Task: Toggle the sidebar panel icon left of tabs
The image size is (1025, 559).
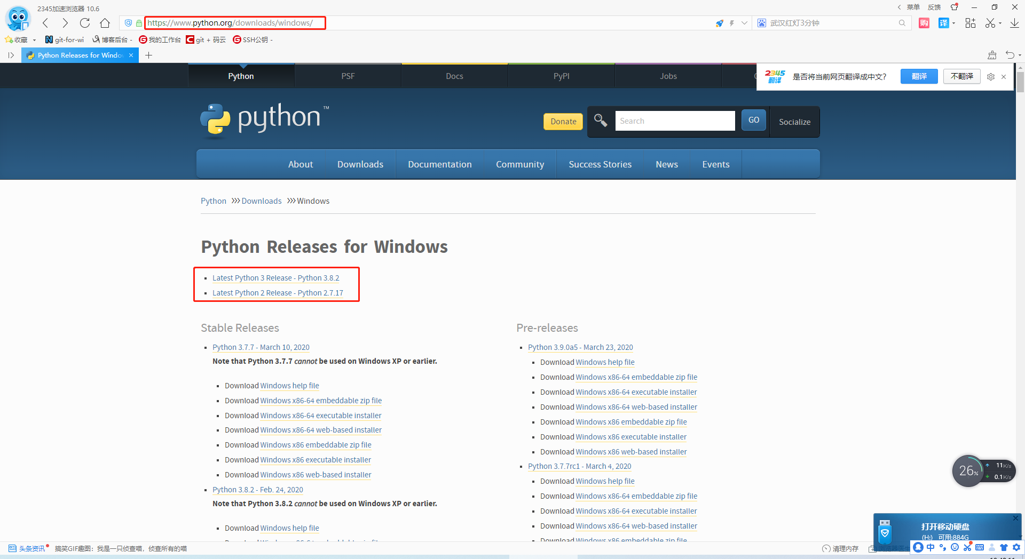Action: [x=11, y=55]
